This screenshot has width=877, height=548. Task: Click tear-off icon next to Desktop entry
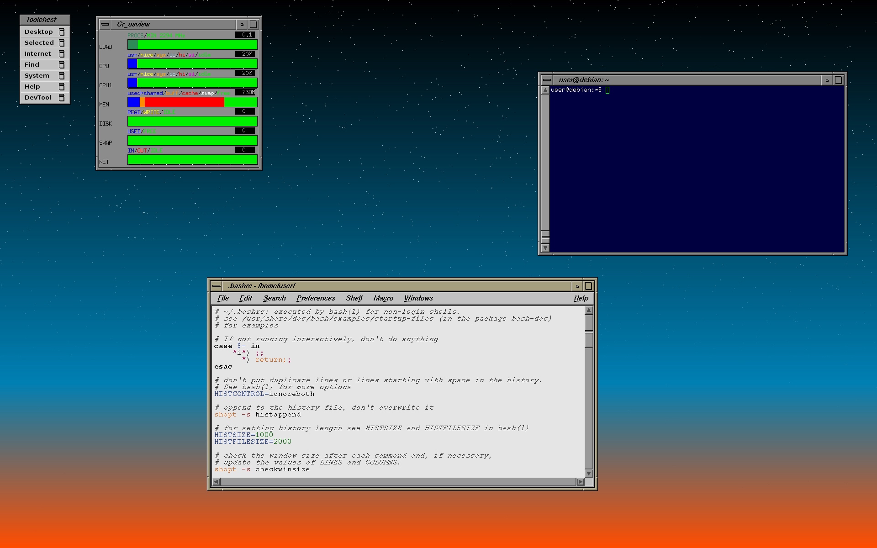pyautogui.click(x=62, y=32)
